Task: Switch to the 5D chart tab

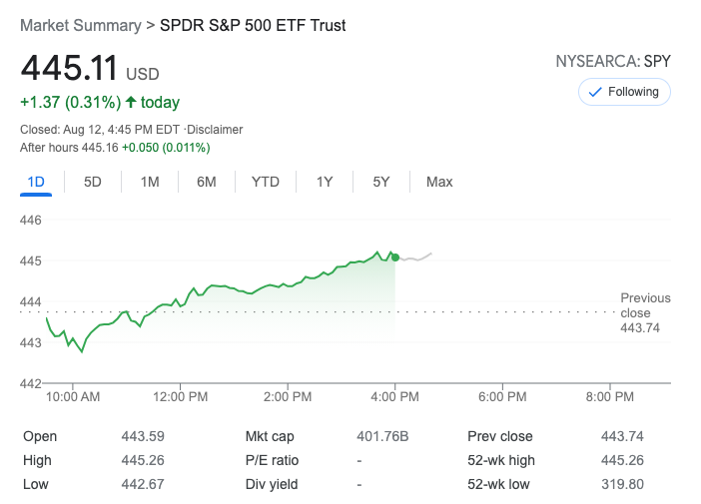Action: click(93, 182)
